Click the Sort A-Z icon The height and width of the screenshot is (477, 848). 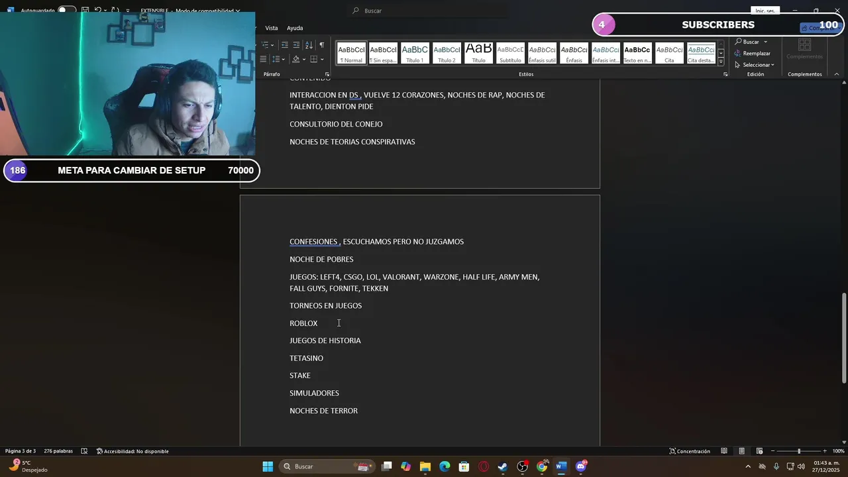(x=309, y=45)
